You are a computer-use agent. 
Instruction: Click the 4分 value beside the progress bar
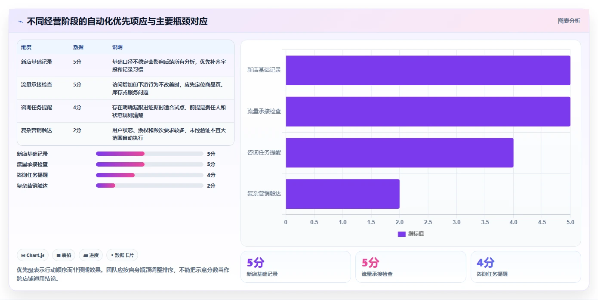pos(211,175)
